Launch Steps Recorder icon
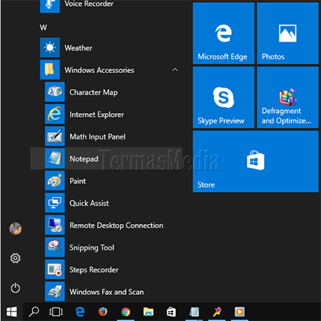 pyautogui.click(x=55, y=269)
